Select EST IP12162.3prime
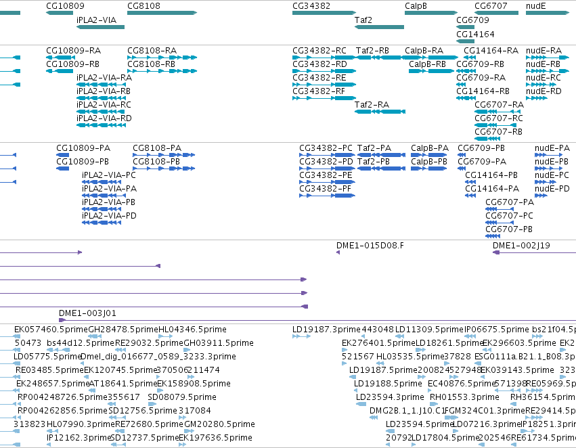576x448 pixels. (x=49, y=445)
